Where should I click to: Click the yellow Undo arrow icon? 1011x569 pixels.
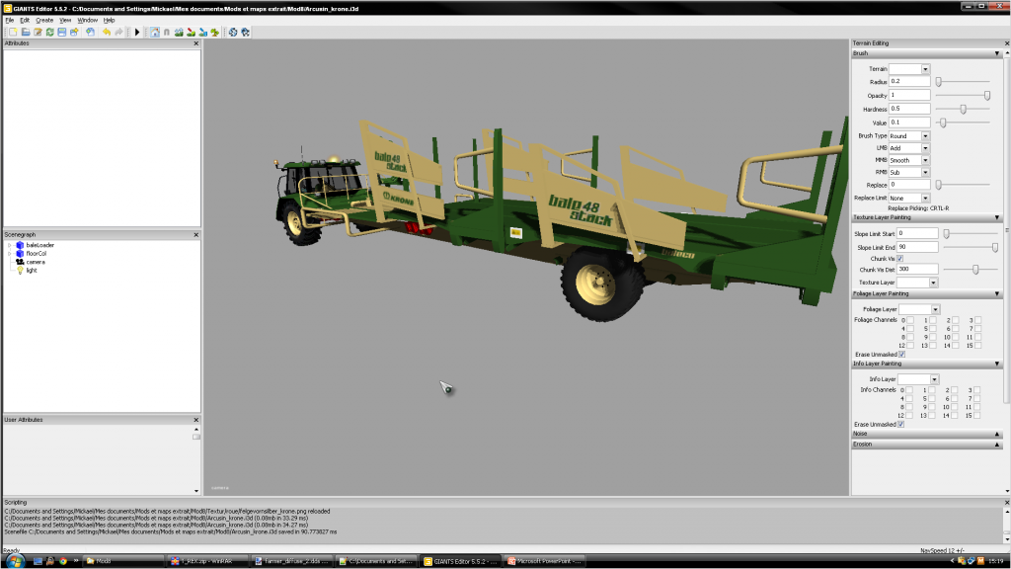click(107, 33)
